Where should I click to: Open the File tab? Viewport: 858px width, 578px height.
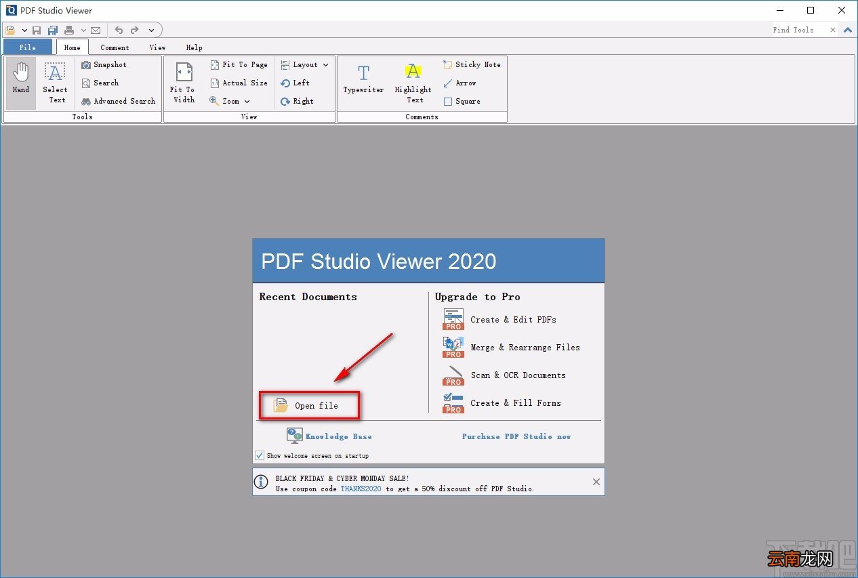28,47
